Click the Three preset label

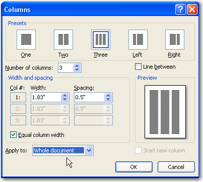pyautogui.click(x=101, y=55)
